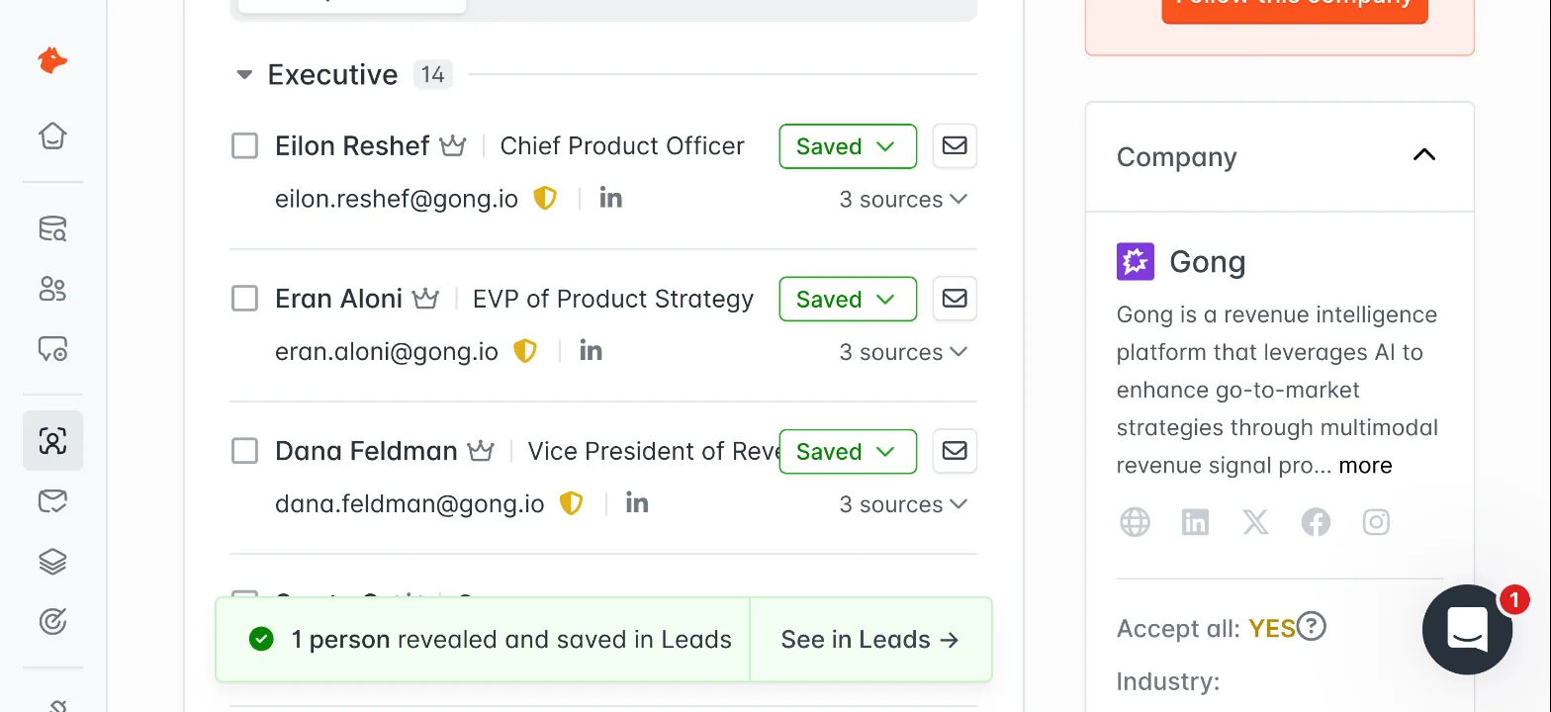Click See in Leads link
This screenshot has width=1551, height=712.
tap(870, 640)
